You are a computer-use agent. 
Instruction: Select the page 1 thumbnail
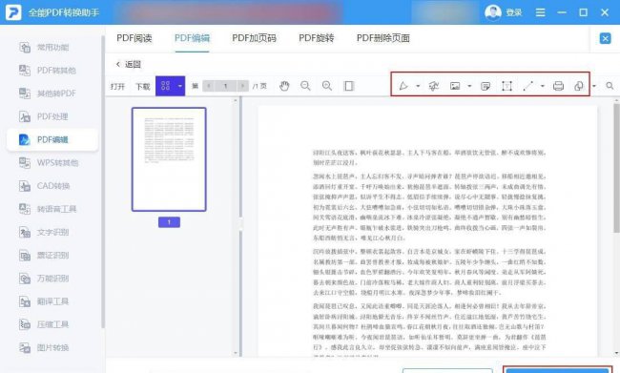(169, 159)
